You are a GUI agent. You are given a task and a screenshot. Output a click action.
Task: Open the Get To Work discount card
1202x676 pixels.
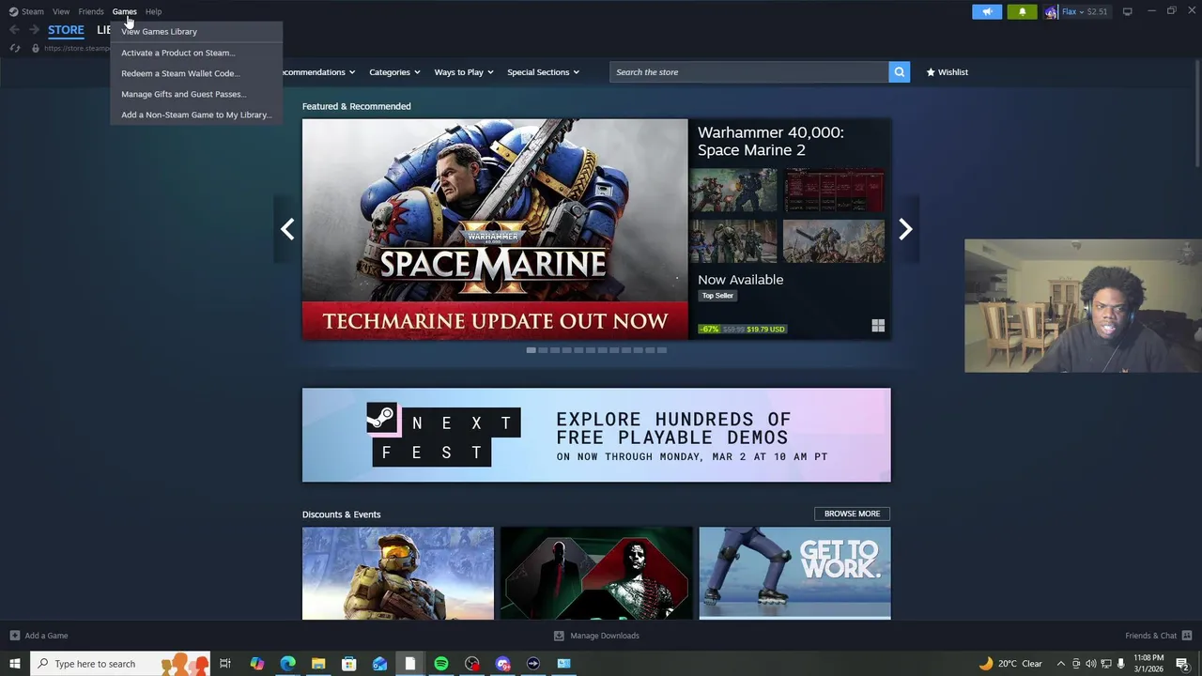794,574
